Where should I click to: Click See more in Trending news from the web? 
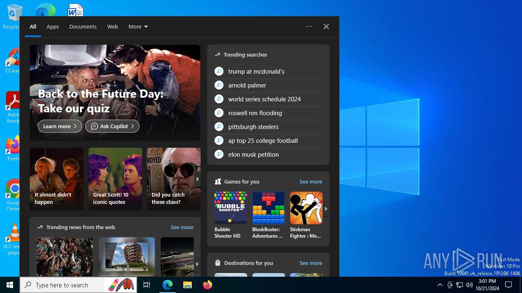coord(182,227)
